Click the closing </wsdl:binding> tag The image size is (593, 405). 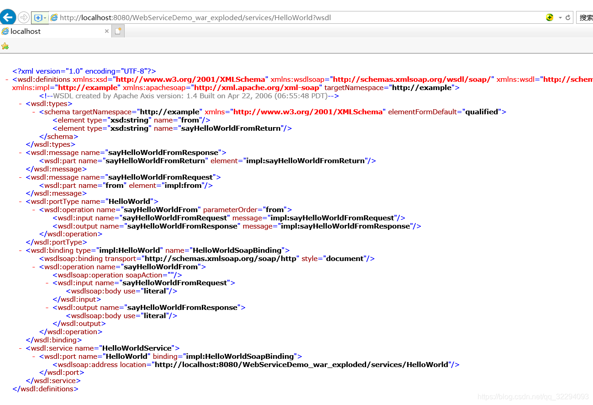[54, 340]
